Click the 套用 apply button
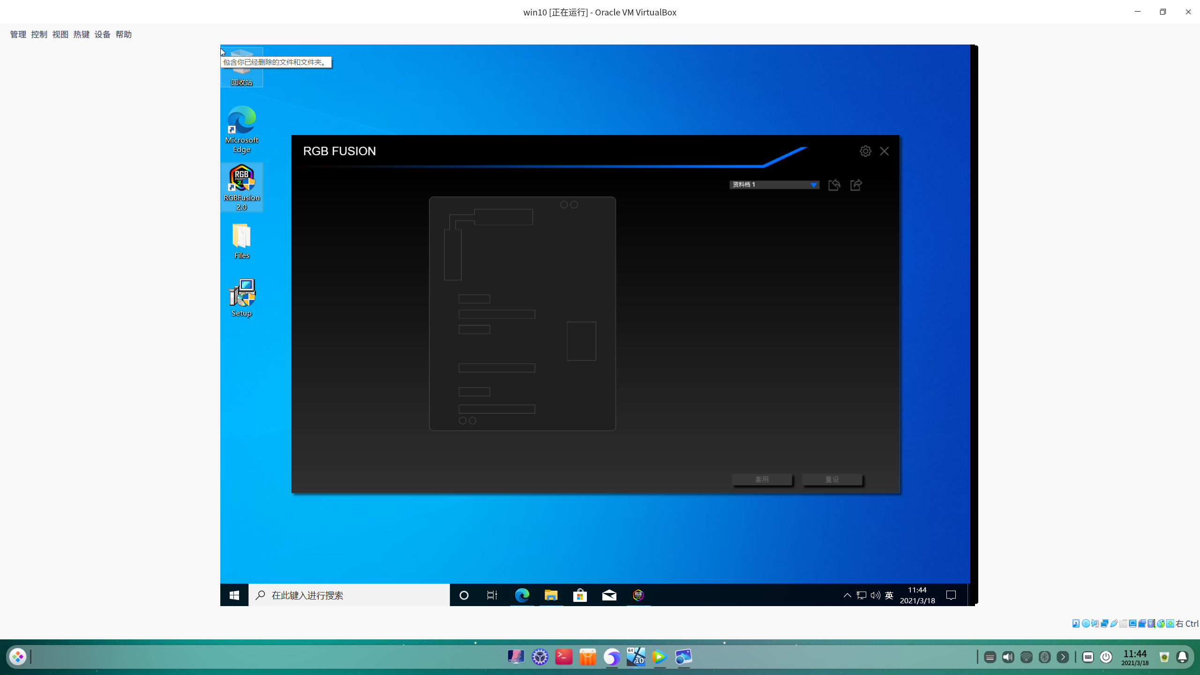Viewport: 1200px width, 675px height. (x=762, y=479)
